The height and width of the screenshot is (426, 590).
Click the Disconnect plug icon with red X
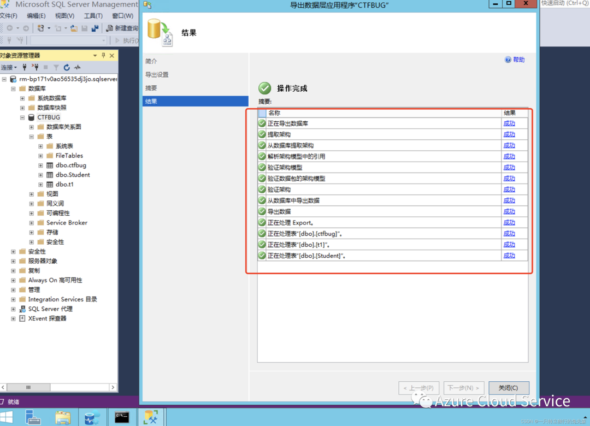(x=35, y=67)
